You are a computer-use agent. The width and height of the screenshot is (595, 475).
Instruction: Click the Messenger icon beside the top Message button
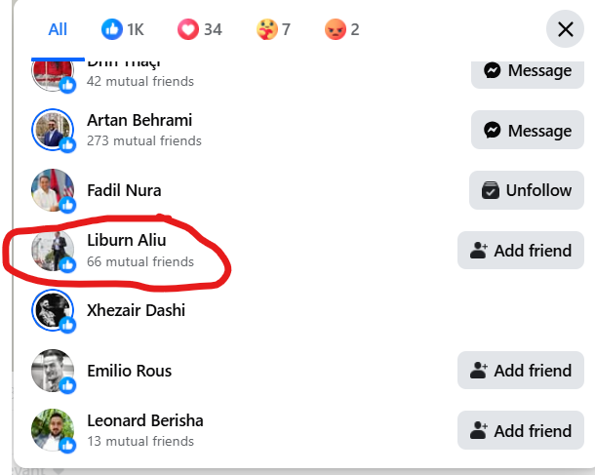point(492,70)
